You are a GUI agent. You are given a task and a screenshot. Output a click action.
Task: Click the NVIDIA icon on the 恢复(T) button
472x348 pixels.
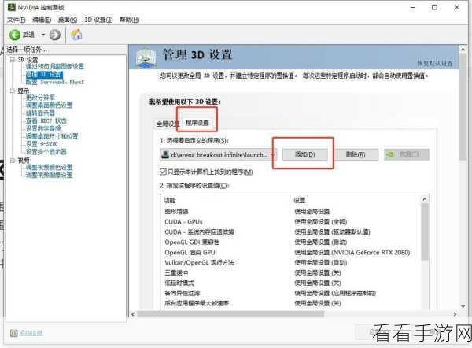click(390, 154)
